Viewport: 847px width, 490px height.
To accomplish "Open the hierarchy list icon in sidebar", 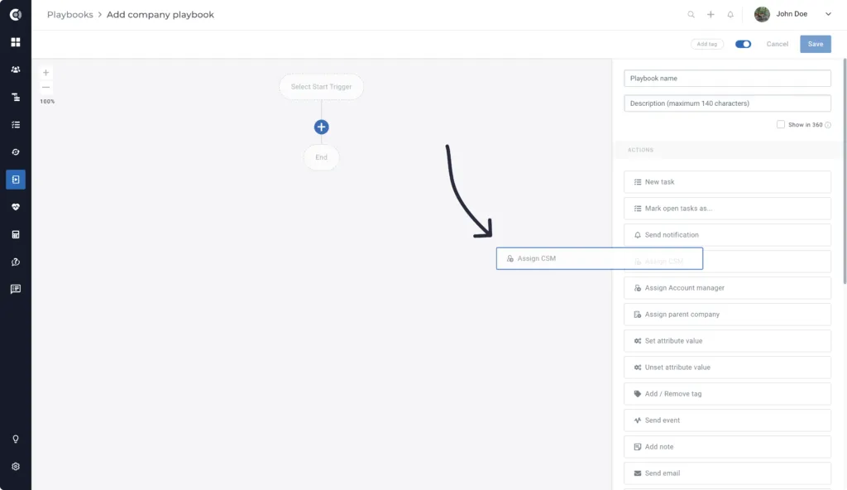I will [x=16, y=97].
